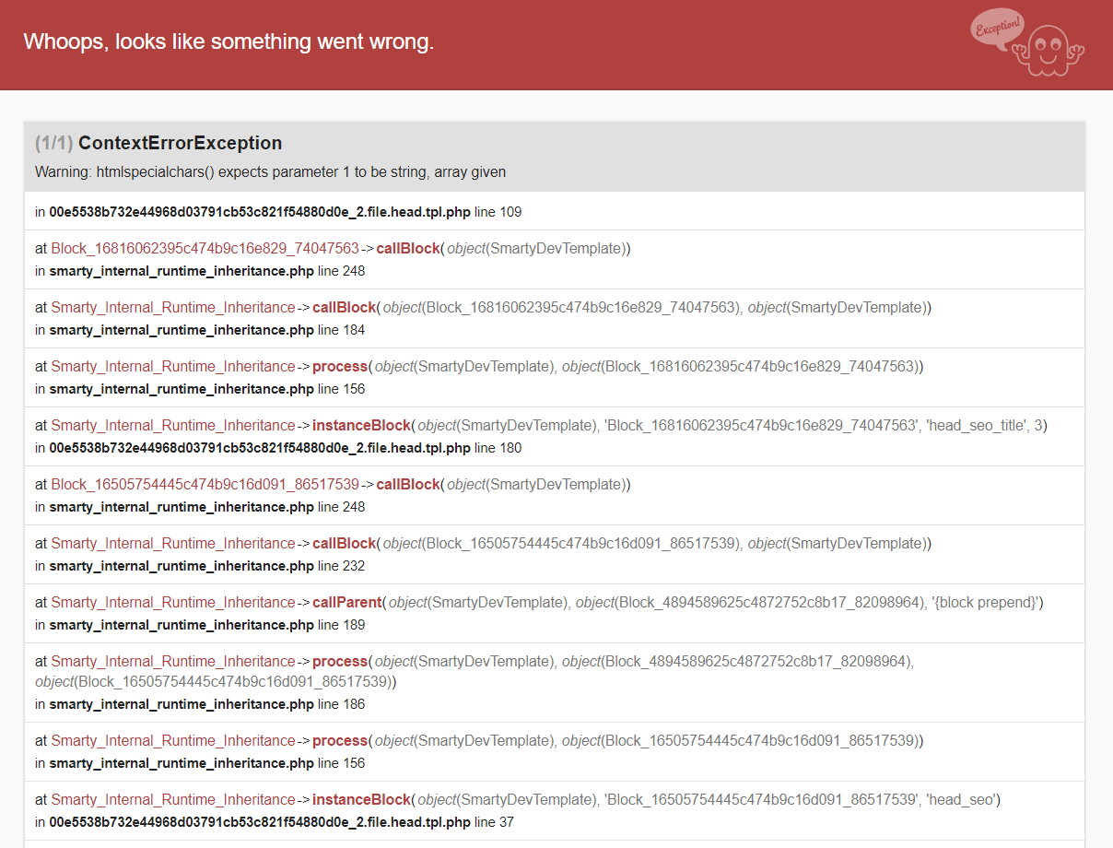The height and width of the screenshot is (848, 1113).
Task: Click the head.tpl.php line 180 reference
Action: 286,448
